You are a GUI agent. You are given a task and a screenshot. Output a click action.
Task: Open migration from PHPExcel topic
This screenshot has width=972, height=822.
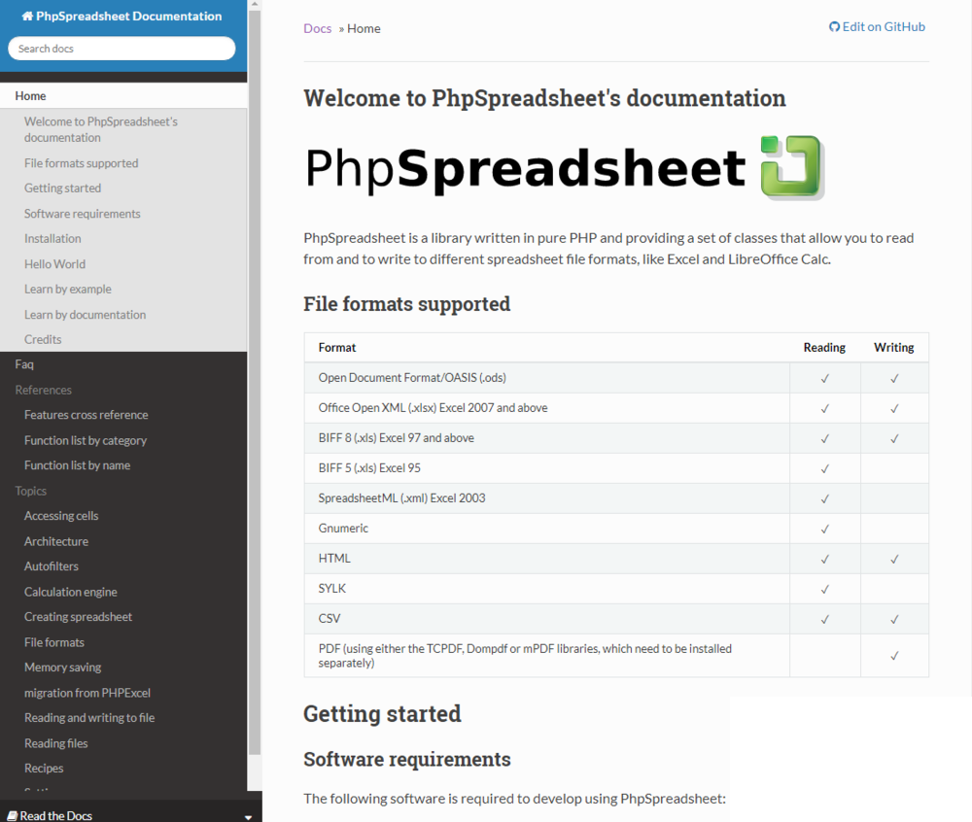[x=87, y=693]
